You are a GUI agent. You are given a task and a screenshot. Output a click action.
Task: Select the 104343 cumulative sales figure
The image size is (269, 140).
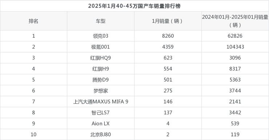tap(235, 47)
